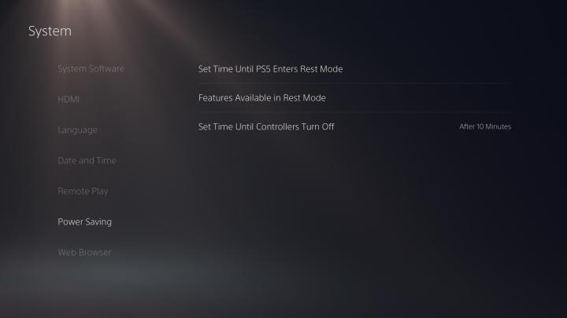
Task: Switch to the HDMI settings tab
Action: coord(69,99)
